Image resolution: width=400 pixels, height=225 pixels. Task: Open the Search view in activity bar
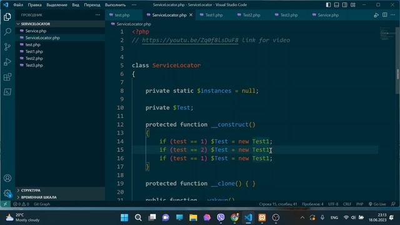(x=7, y=32)
